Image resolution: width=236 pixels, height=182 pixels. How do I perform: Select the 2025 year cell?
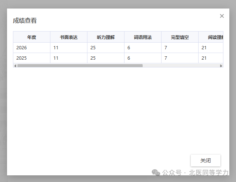pyautogui.click(x=31, y=58)
